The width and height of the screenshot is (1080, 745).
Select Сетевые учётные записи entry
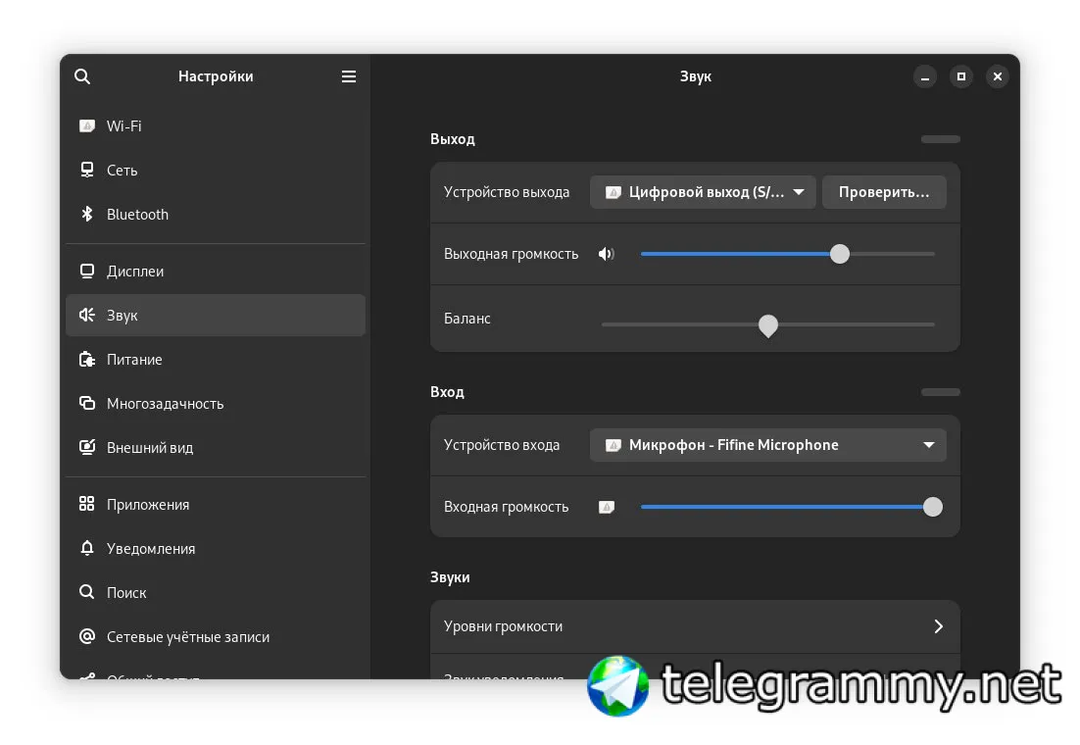216,636
